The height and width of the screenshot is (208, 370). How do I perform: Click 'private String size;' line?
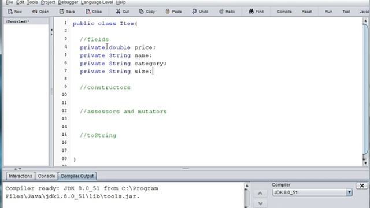pyautogui.click(x=116, y=72)
